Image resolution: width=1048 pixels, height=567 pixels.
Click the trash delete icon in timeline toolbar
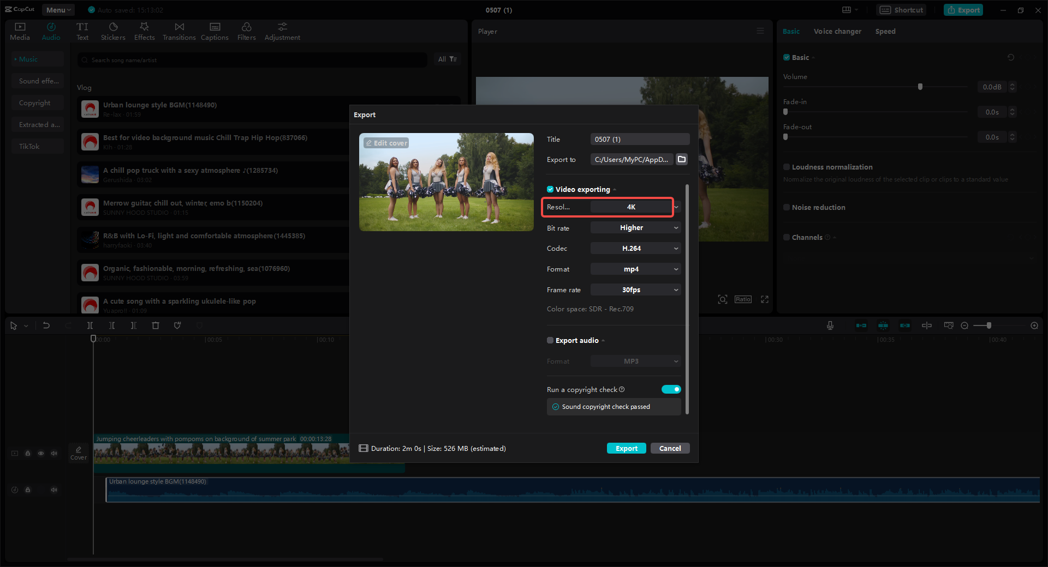click(156, 325)
